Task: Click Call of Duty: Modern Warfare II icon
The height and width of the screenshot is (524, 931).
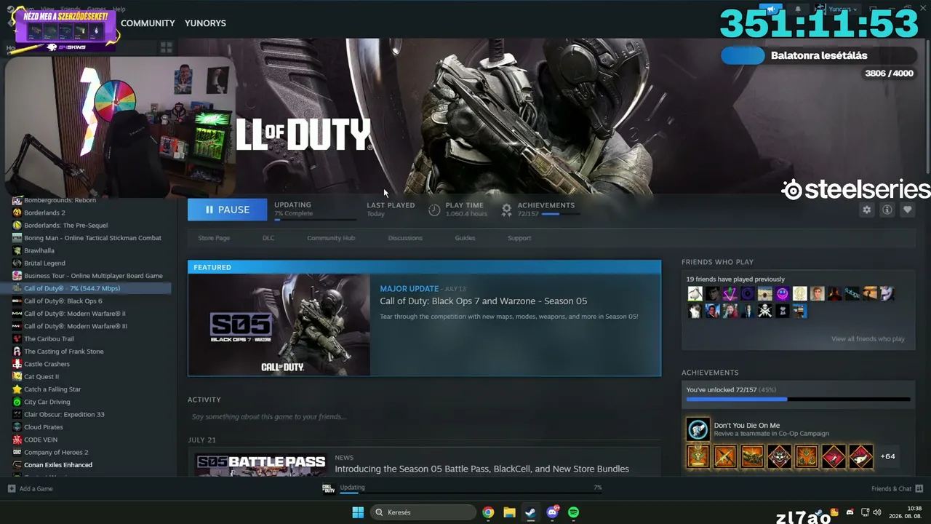Action: tap(17, 314)
